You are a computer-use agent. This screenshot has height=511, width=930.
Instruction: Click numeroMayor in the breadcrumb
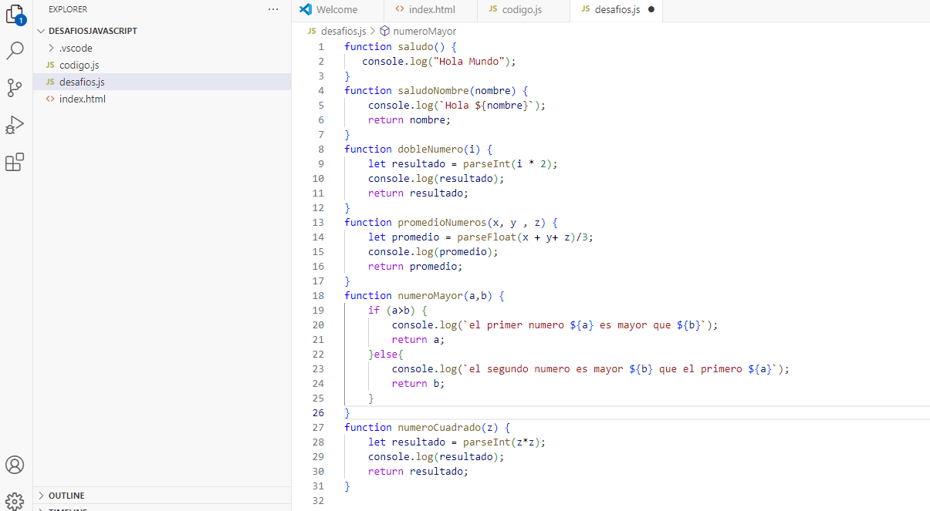click(x=424, y=32)
